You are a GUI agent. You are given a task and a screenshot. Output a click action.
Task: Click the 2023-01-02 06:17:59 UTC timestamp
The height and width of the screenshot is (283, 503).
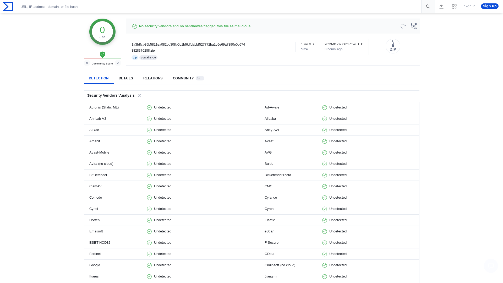tap(344, 44)
